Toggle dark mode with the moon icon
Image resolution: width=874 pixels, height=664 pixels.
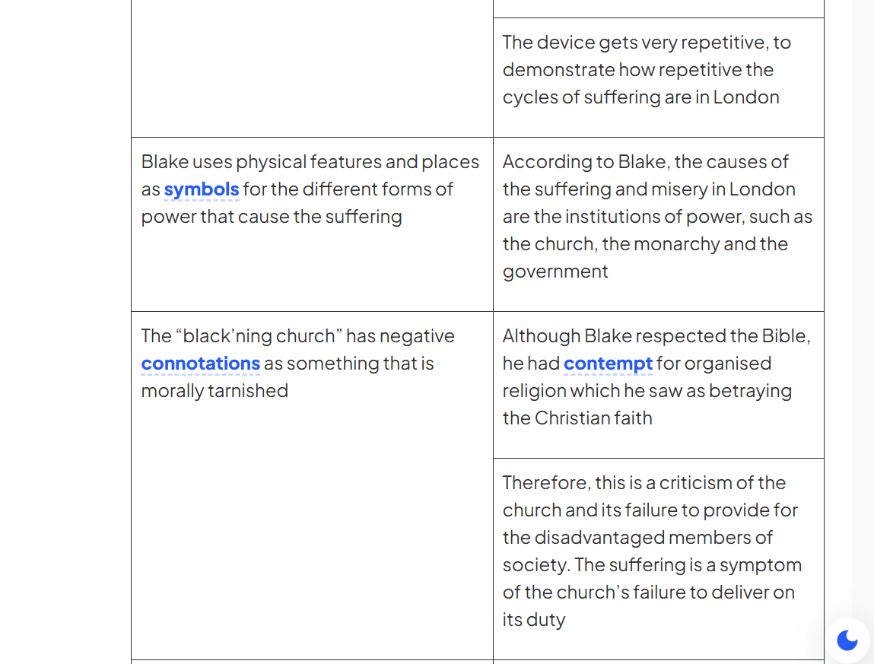pyautogui.click(x=847, y=640)
